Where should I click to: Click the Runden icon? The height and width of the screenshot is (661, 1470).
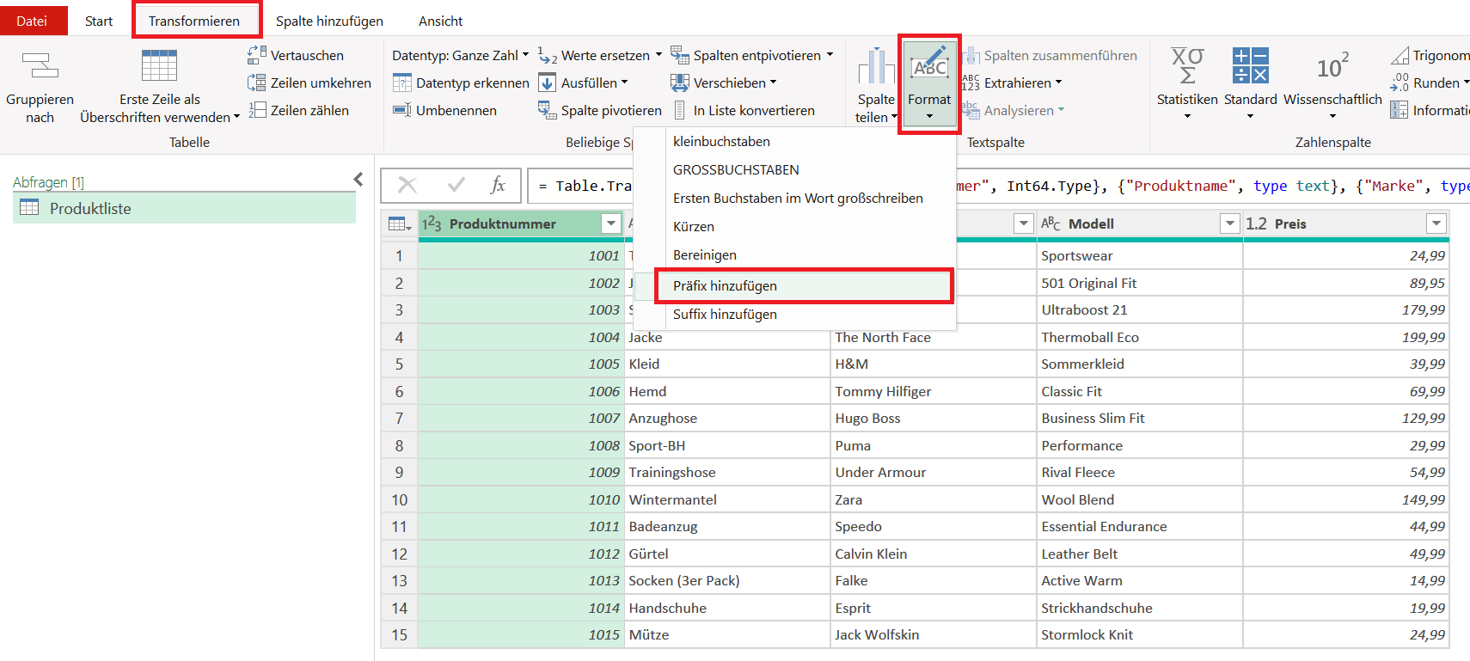[x=1400, y=83]
